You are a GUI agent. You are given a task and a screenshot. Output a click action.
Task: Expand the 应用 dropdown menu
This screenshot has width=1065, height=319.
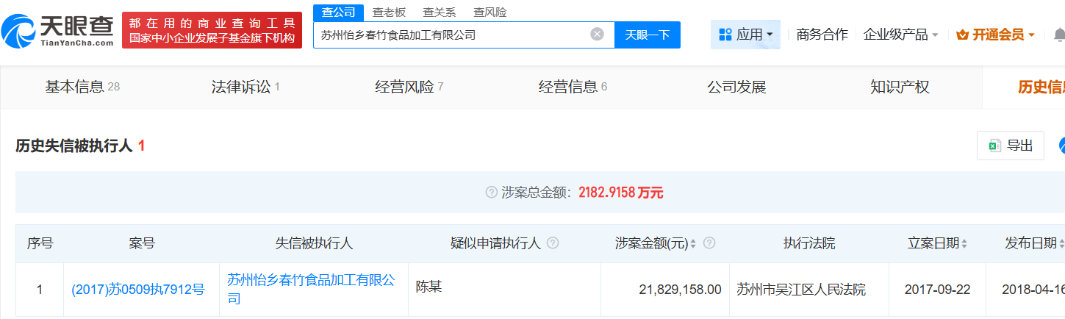tap(745, 35)
